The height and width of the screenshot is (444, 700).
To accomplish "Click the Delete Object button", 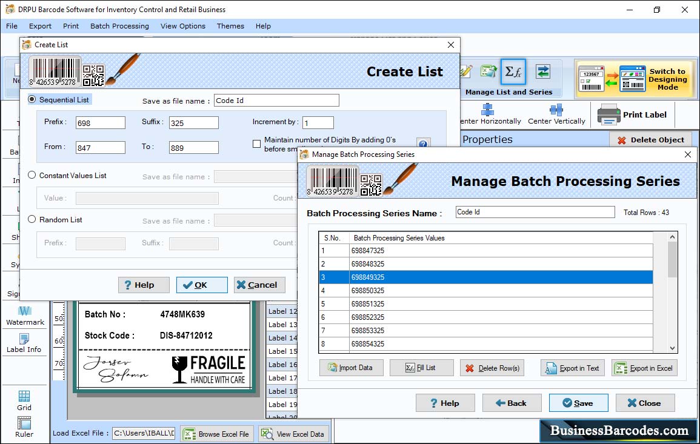I will click(x=650, y=140).
